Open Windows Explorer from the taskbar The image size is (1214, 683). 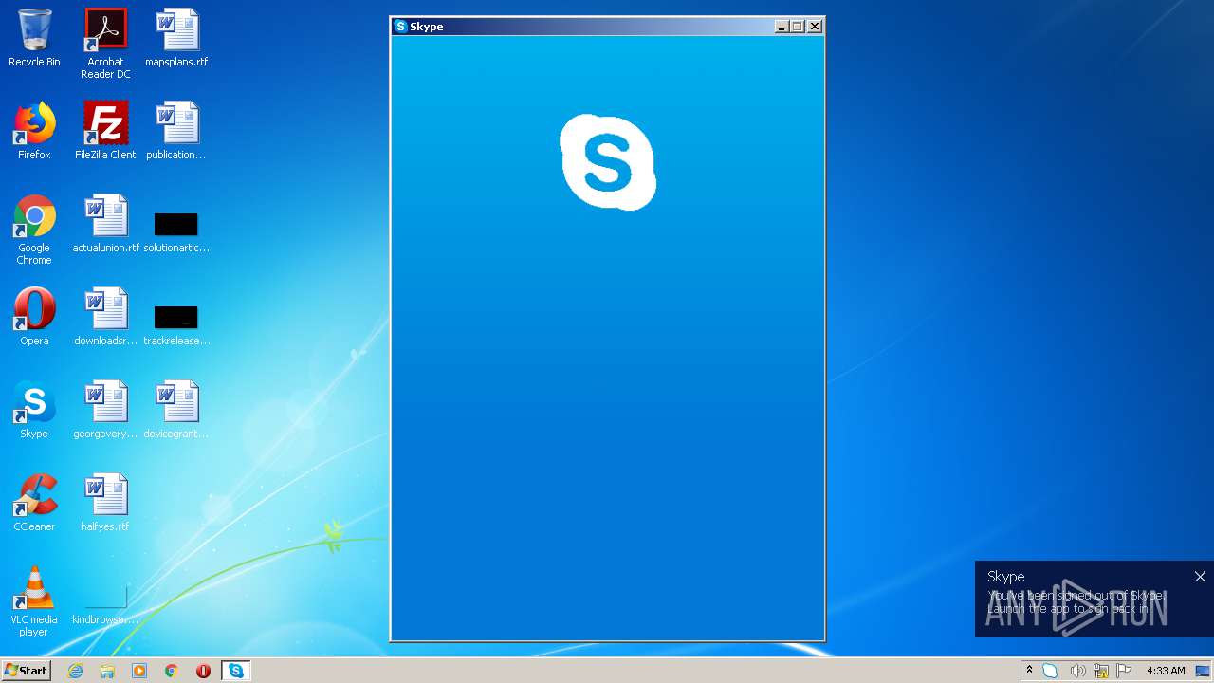[x=107, y=671]
